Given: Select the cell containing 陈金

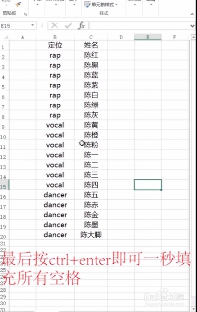Looking at the screenshot, I should point(91,215).
